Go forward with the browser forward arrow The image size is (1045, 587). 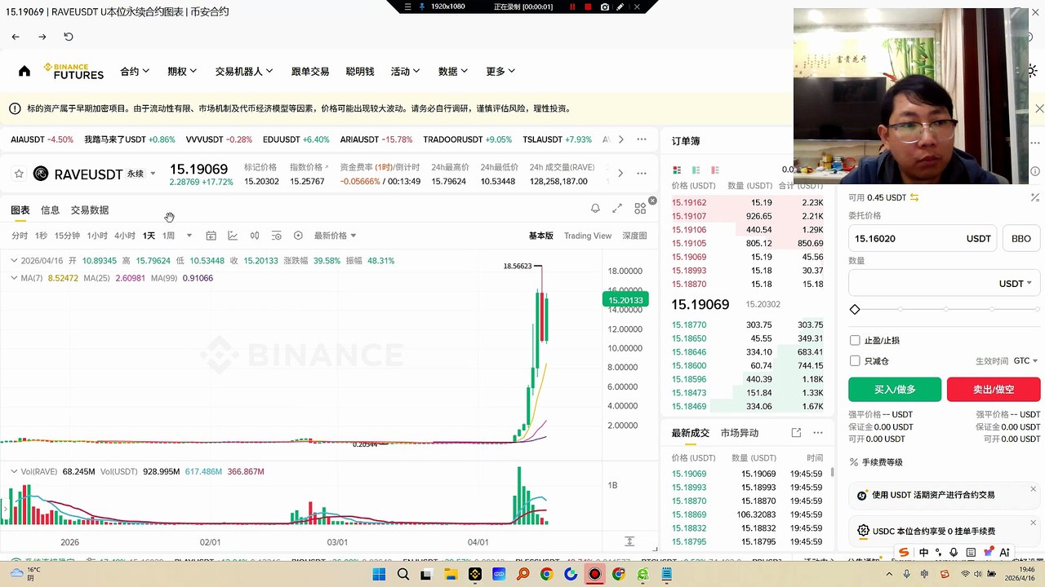pyautogui.click(x=42, y=37)
